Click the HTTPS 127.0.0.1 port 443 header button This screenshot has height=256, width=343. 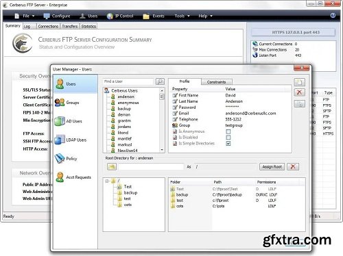pos(294,32)
